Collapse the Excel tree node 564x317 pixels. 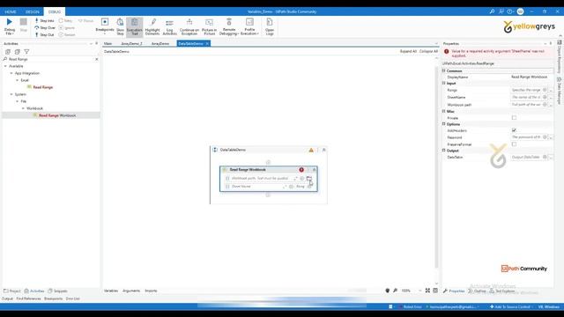coord(18,80)
